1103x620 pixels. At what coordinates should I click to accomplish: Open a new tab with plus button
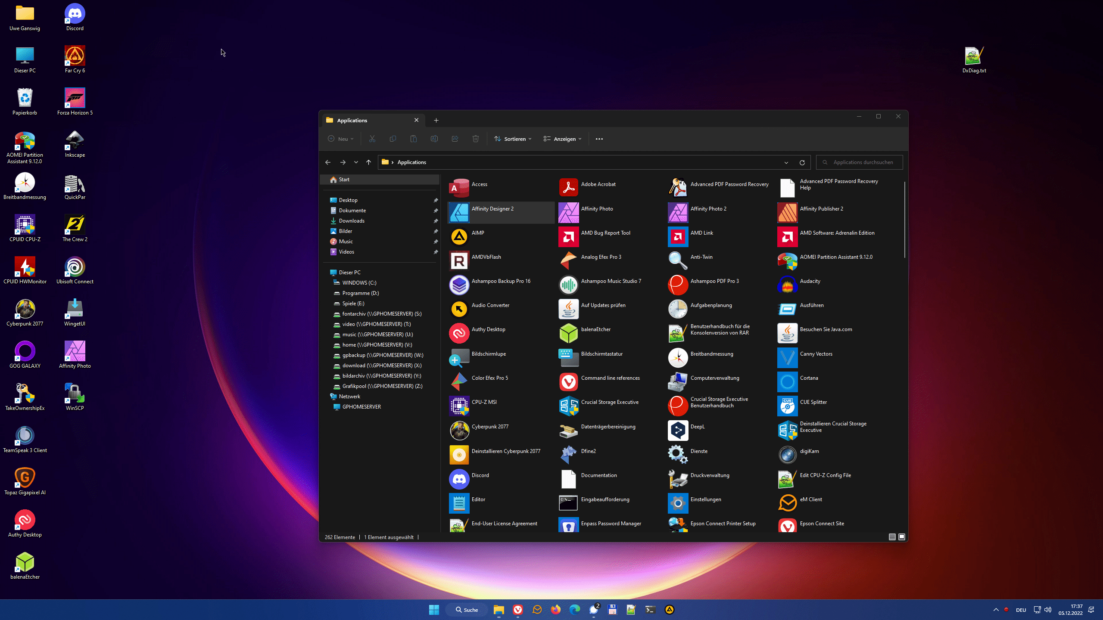[436, 121]
